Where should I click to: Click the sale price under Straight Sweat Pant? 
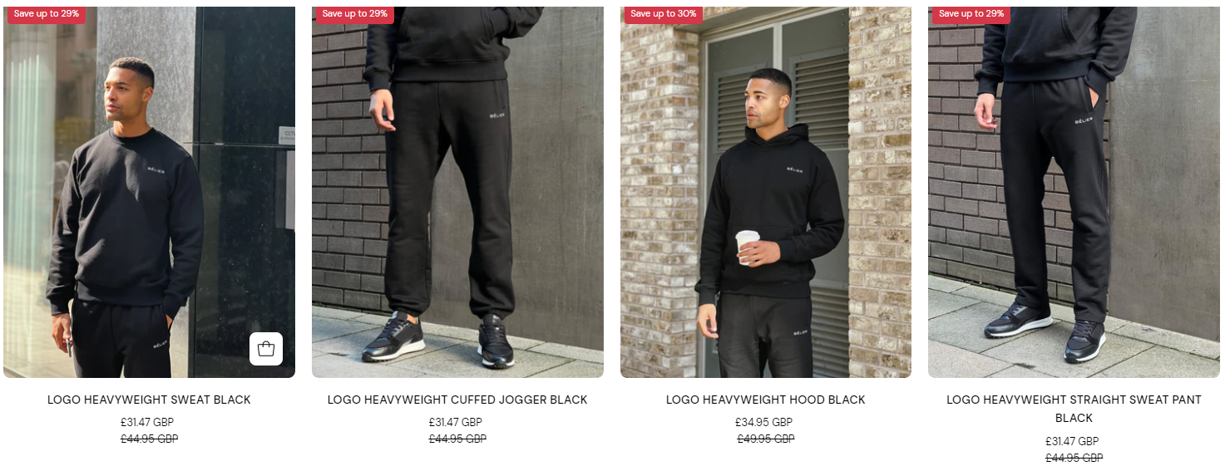(1072, 442)
